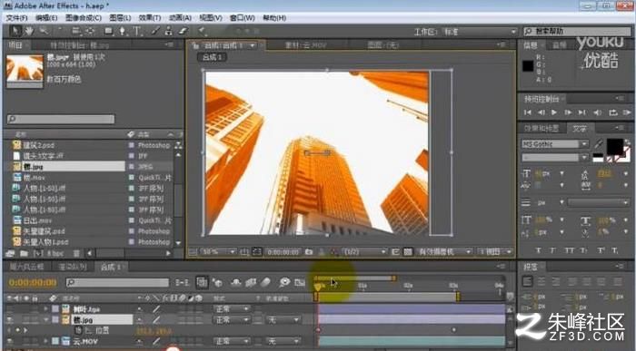Viewport: 636px width, 351px height.
Task: Toggle audio mute in preview panel
Action: point(598,112)
